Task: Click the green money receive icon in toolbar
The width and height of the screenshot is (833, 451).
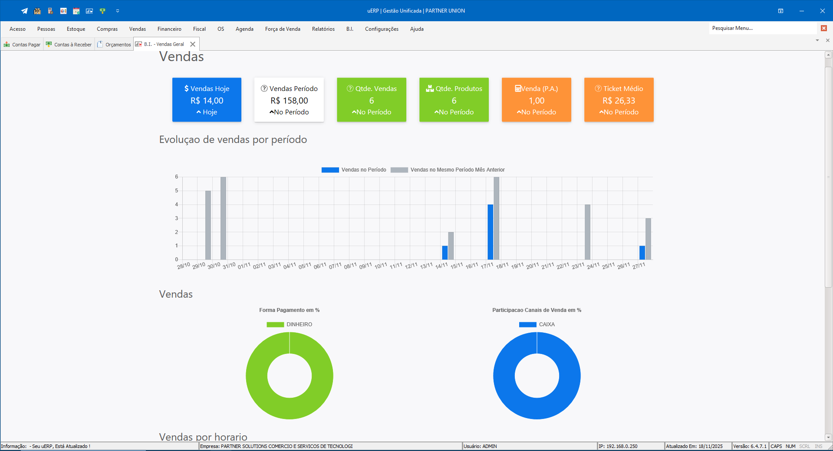Action: 102,11
